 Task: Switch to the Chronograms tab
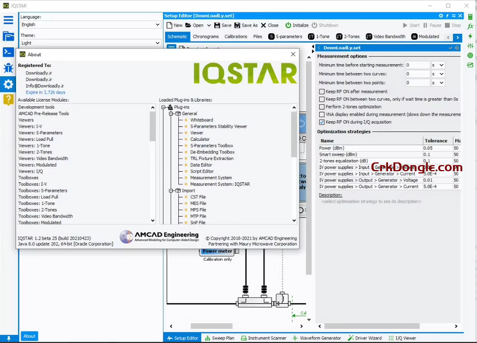point(205,36)
